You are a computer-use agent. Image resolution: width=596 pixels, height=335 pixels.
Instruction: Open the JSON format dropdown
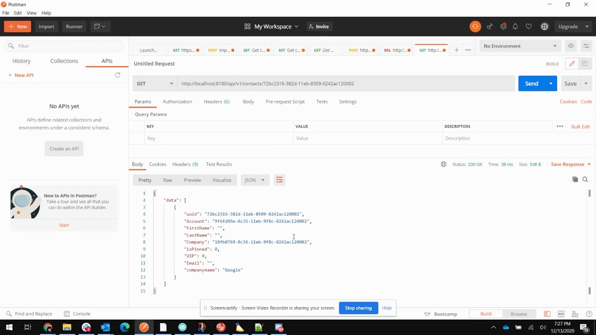tap(255, 180)
